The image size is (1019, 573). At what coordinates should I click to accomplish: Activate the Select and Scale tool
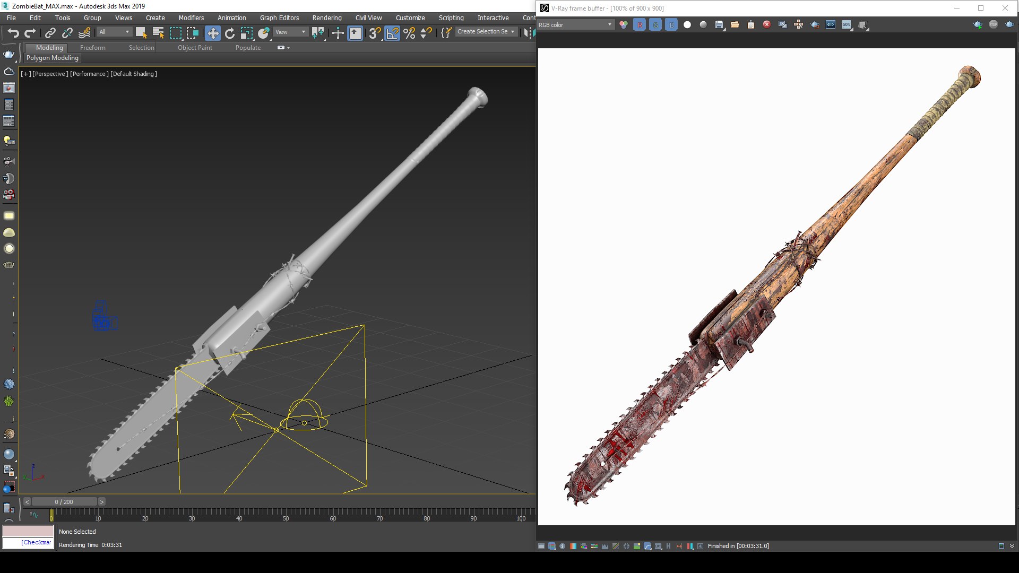247,33
